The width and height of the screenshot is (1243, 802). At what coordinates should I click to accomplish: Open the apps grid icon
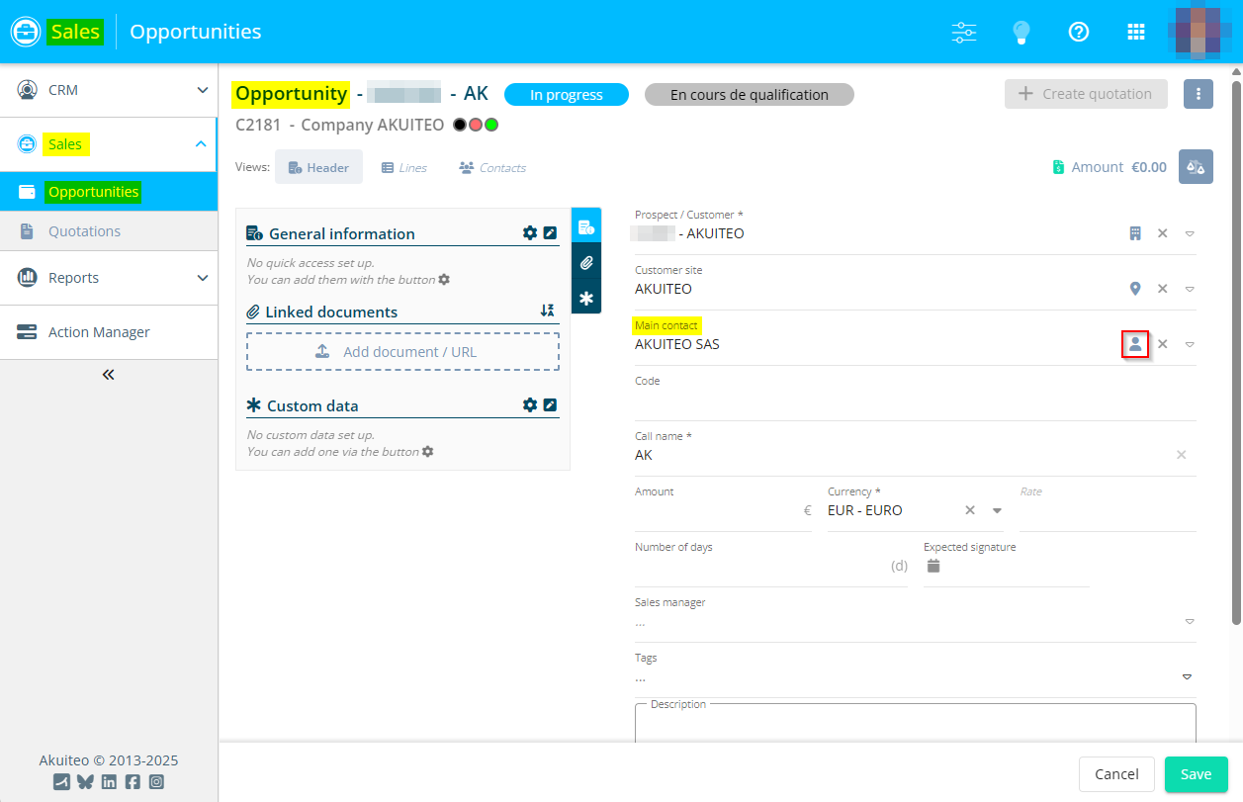point(1136,32)
